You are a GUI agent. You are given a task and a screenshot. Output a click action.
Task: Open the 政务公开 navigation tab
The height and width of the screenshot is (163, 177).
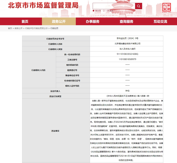[x=59, y=21]
